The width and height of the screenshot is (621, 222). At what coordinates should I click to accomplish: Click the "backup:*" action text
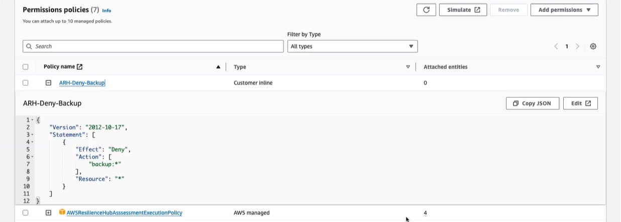pos(105,164)
